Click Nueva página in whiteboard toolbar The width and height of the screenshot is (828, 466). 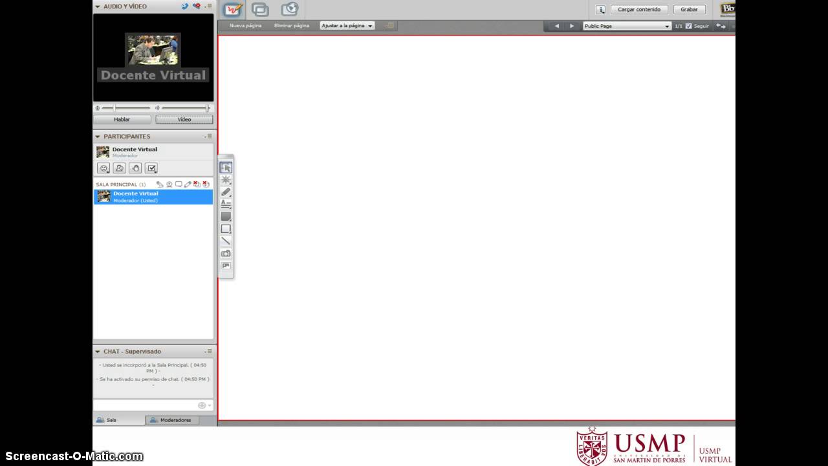pos(246,26)
